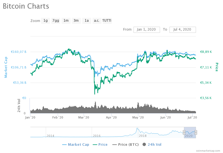Toggle the green Price legend series
This screenshot has width=223, height=153.
[x=100, y=145]
